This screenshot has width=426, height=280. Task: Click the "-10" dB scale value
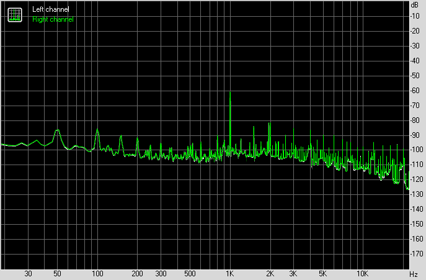click(415, 16)
